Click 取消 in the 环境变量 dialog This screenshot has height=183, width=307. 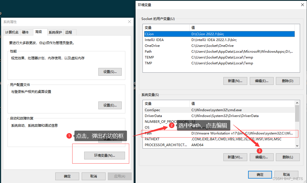click(286, 175)
